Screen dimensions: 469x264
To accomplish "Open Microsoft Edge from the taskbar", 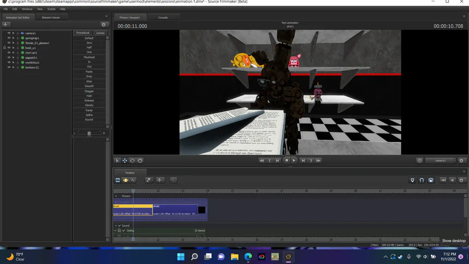I will [x=248, y=257].
